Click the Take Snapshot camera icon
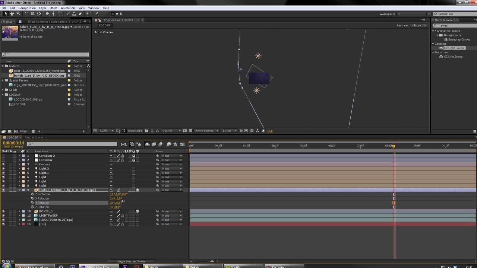The image size is (477, 268). pyautogui.click(x=146, y=131)
